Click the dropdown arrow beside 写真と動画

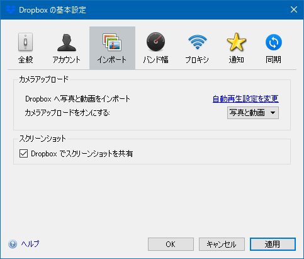coord(273,113)
